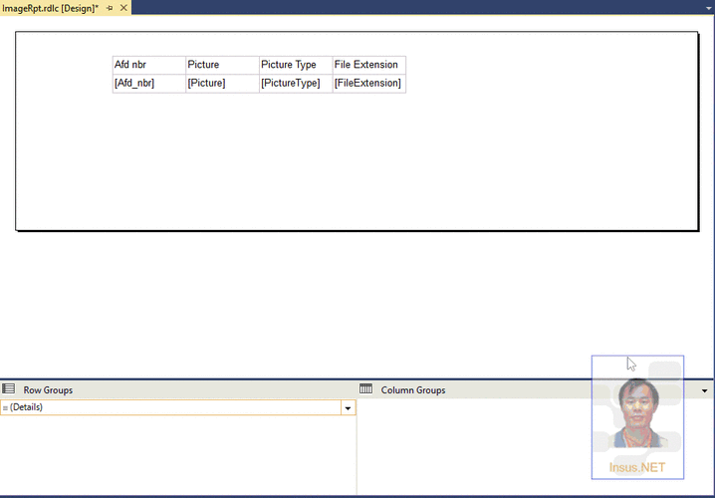
Task: Select the Afd nbr header cell
Action: tap(148, 65)
